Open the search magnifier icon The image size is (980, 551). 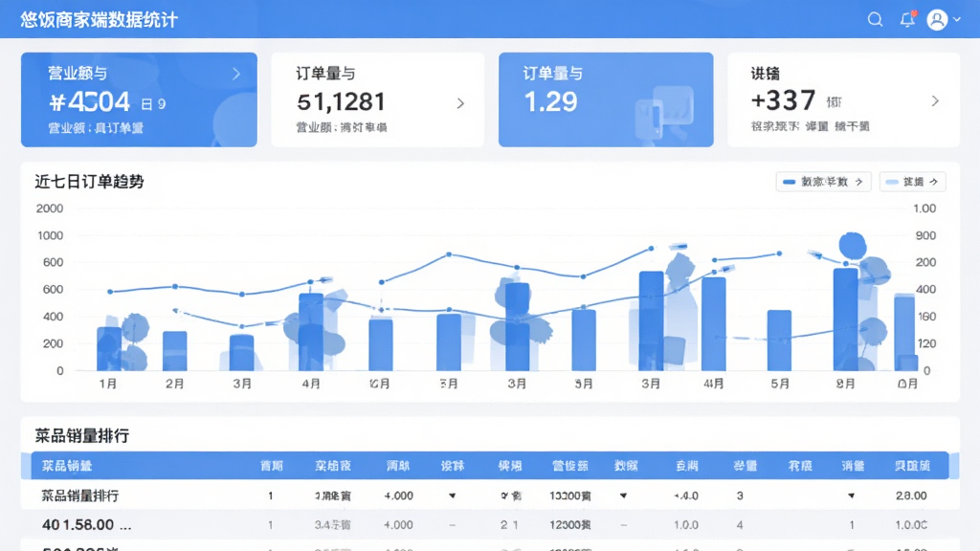[875, 19]
